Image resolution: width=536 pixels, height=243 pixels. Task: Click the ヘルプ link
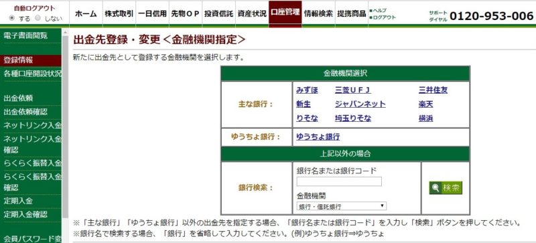[380, 11]
